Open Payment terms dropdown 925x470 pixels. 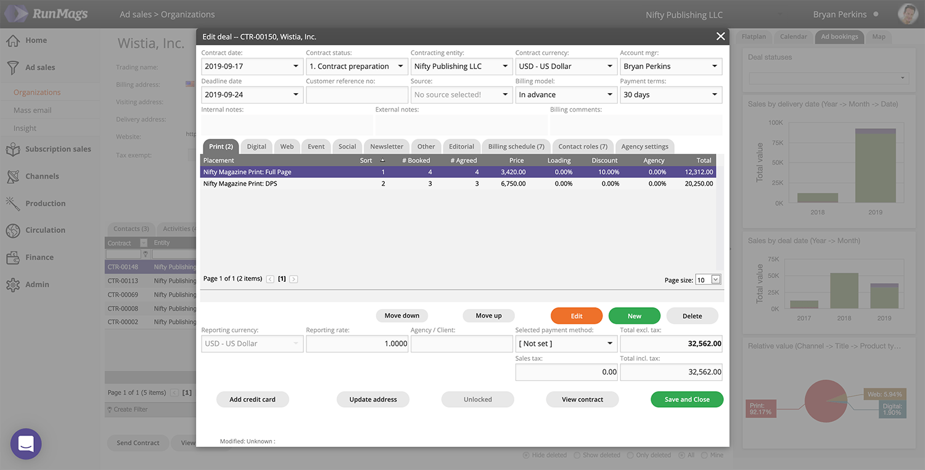pos(715,95)
